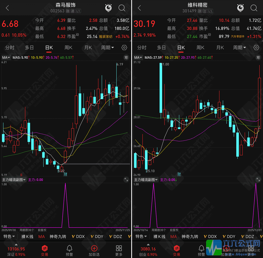Switch 森马服饰 chart to the 分时 tab
263x258 pixels.
coord(10,48)
